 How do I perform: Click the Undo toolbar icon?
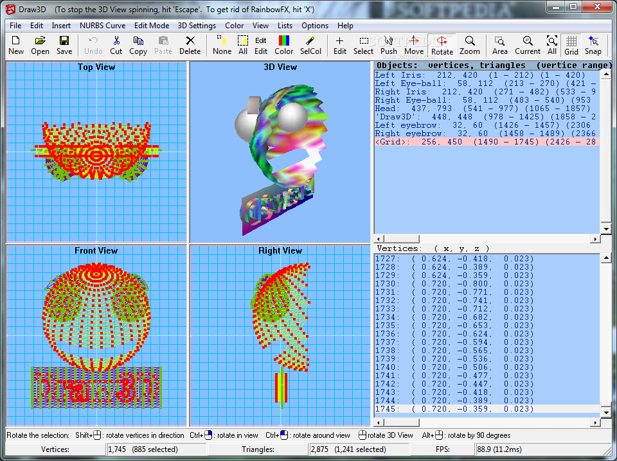click(93, 45)
